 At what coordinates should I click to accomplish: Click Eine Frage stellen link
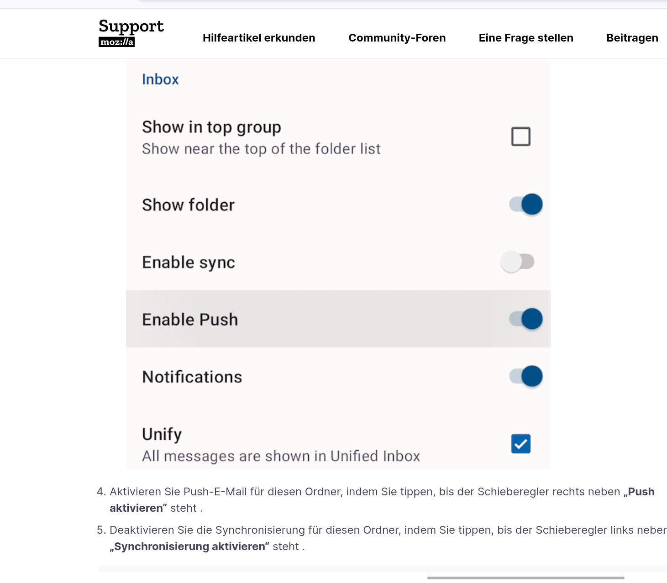click(x=525, y=38)
